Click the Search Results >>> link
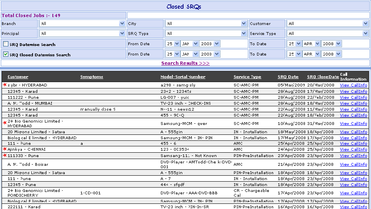371x209 pixels. (x=185, y=63)
